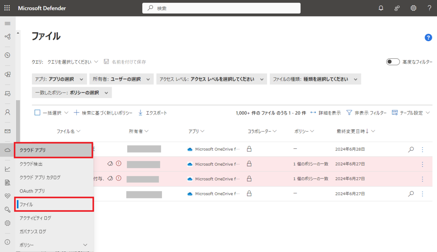Viewport: 437px width, 252px height.
Task: Click the sidebar scroll up arrow
Action: click(x=18, y=33)
